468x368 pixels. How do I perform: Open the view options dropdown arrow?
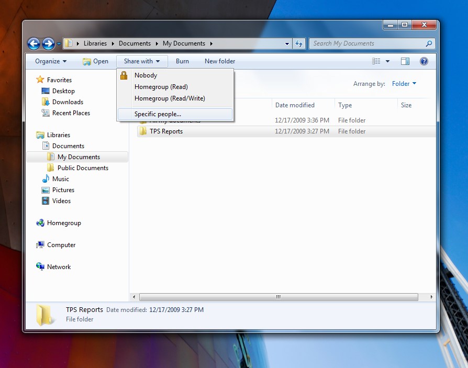click(x=387, y=61)
